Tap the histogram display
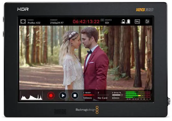Viewport: 172px width, 121px height. 31,95
